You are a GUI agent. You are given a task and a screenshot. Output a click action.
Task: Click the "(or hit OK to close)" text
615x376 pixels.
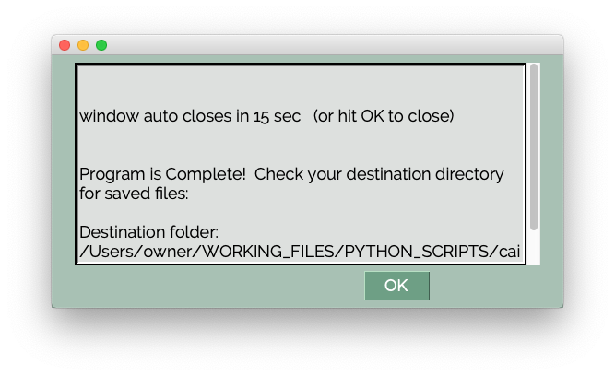[384, 116]
